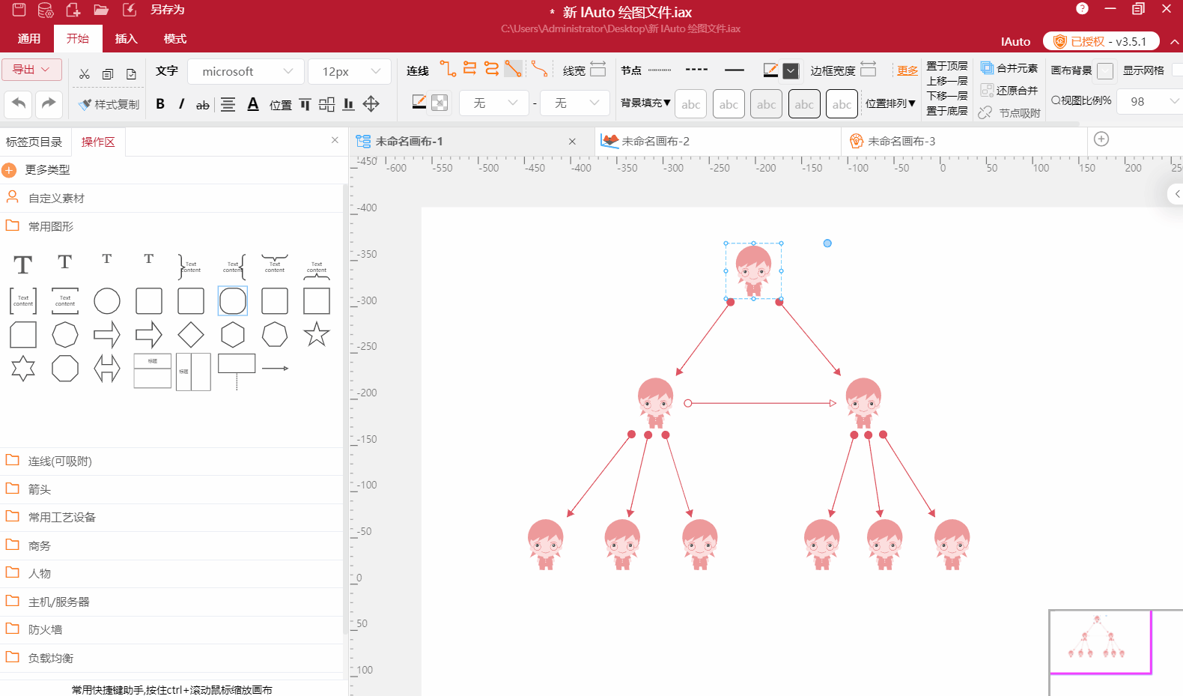Screen dimensions: 1183x696
Task: Select the circle shape in common shapes
Action: coord(107,301)
